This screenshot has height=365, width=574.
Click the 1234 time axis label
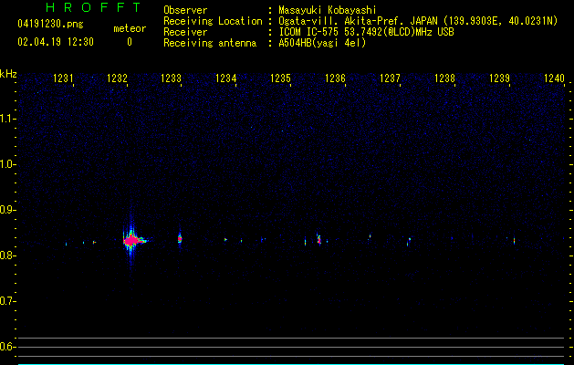pos(226,78)
